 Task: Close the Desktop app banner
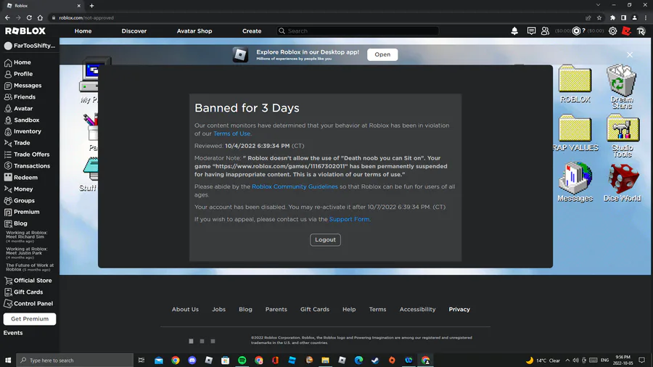pos(630,54)
